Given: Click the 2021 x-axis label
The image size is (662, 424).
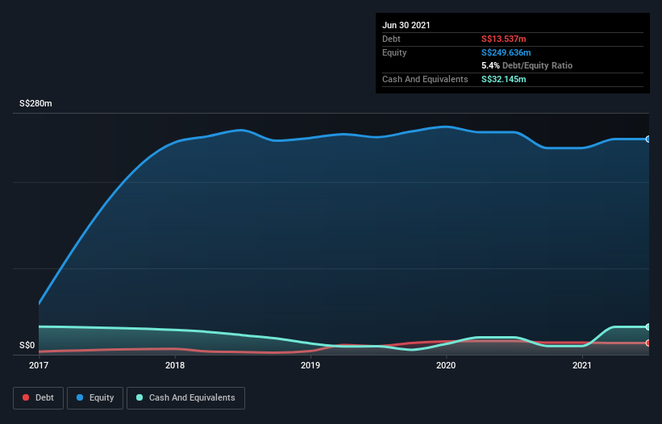Looking at the screenshot, I should (x=582, y=365).
